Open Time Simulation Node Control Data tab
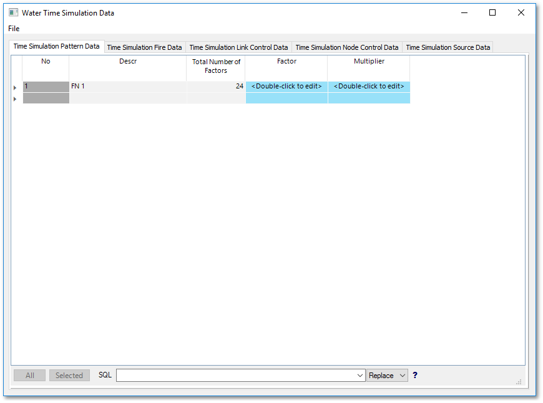The height and width of the screenshot is (403, 543). (x=346, y=47)
